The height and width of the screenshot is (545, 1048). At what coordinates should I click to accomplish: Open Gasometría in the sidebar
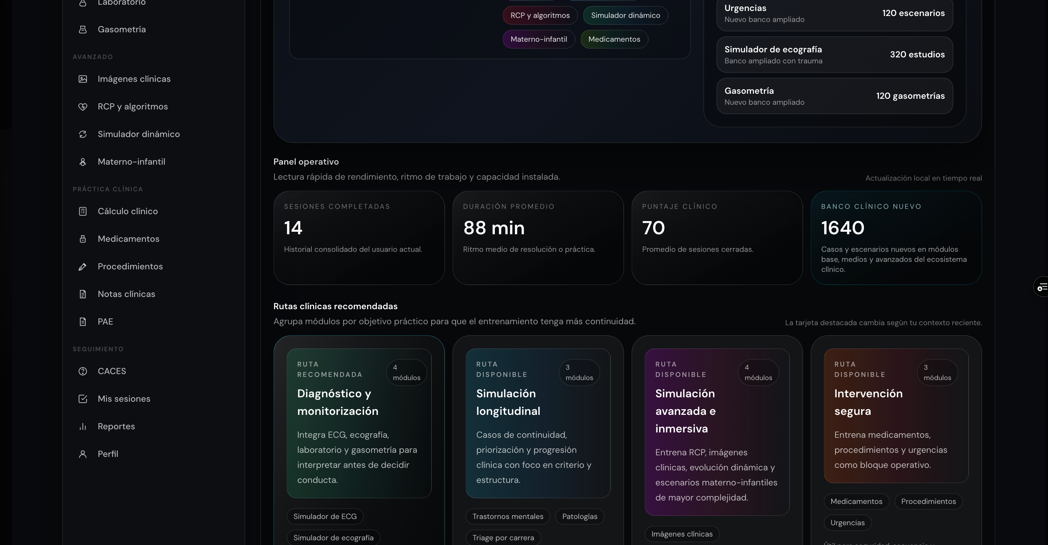[154, 29]
